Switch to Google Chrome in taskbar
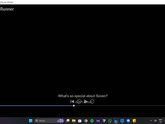The height and width of the screenshot is (124, 165). [x=86, y=121]
